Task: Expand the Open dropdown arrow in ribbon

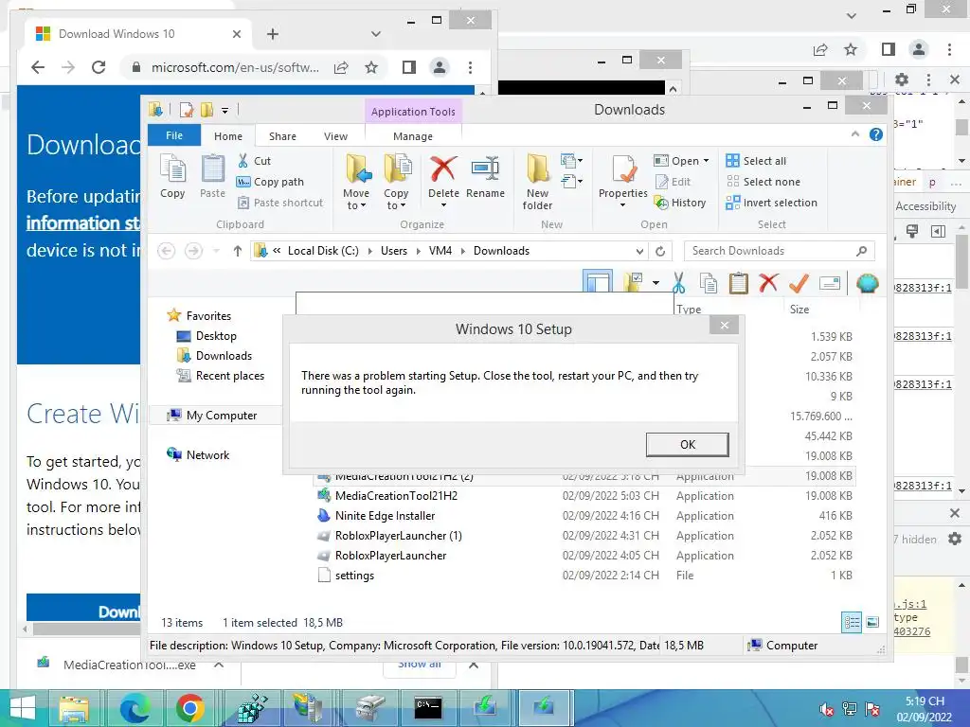Action: coord(706,161)
